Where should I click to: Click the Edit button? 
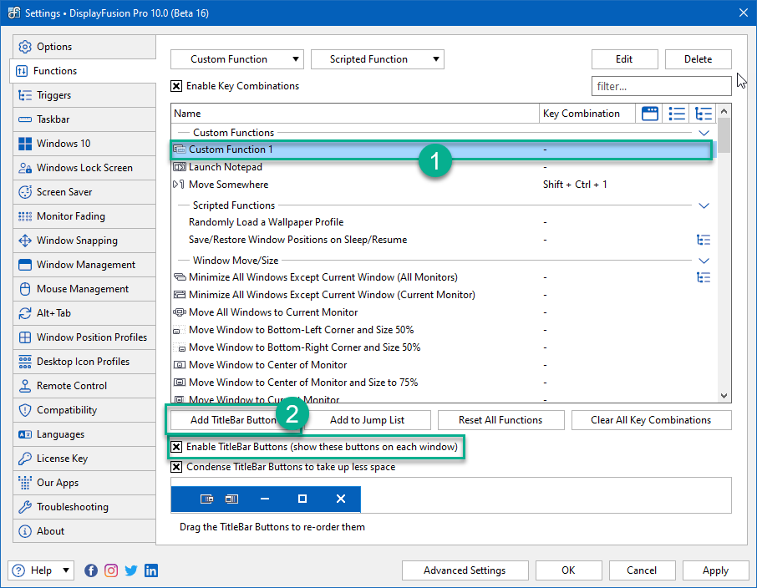625,59
